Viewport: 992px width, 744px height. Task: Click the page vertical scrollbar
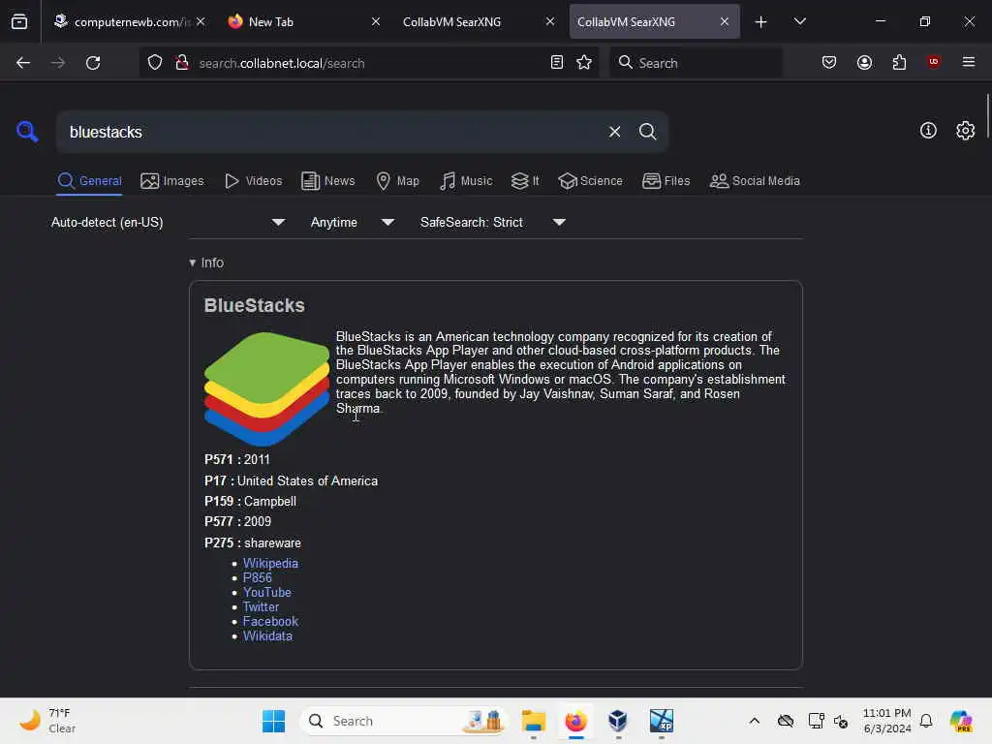tap(987, 117)
